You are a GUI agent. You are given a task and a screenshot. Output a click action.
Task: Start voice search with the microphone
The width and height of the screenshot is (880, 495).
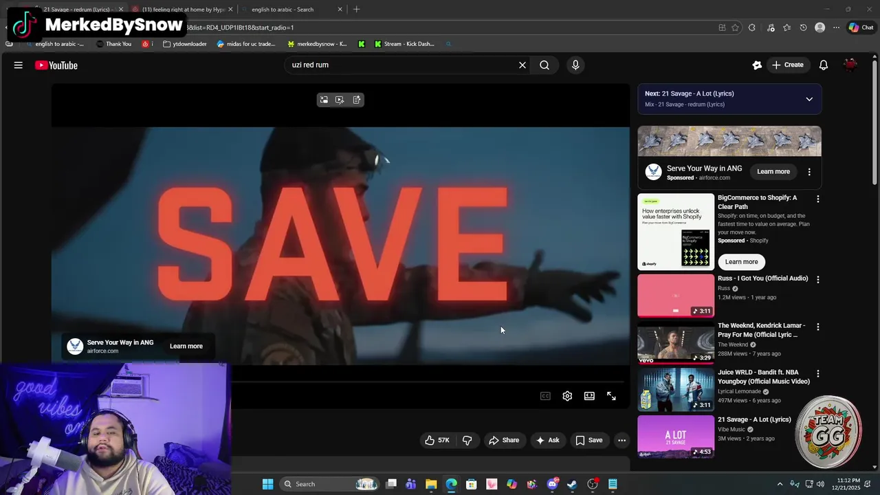pyautogui.click(x=575, y=65)
